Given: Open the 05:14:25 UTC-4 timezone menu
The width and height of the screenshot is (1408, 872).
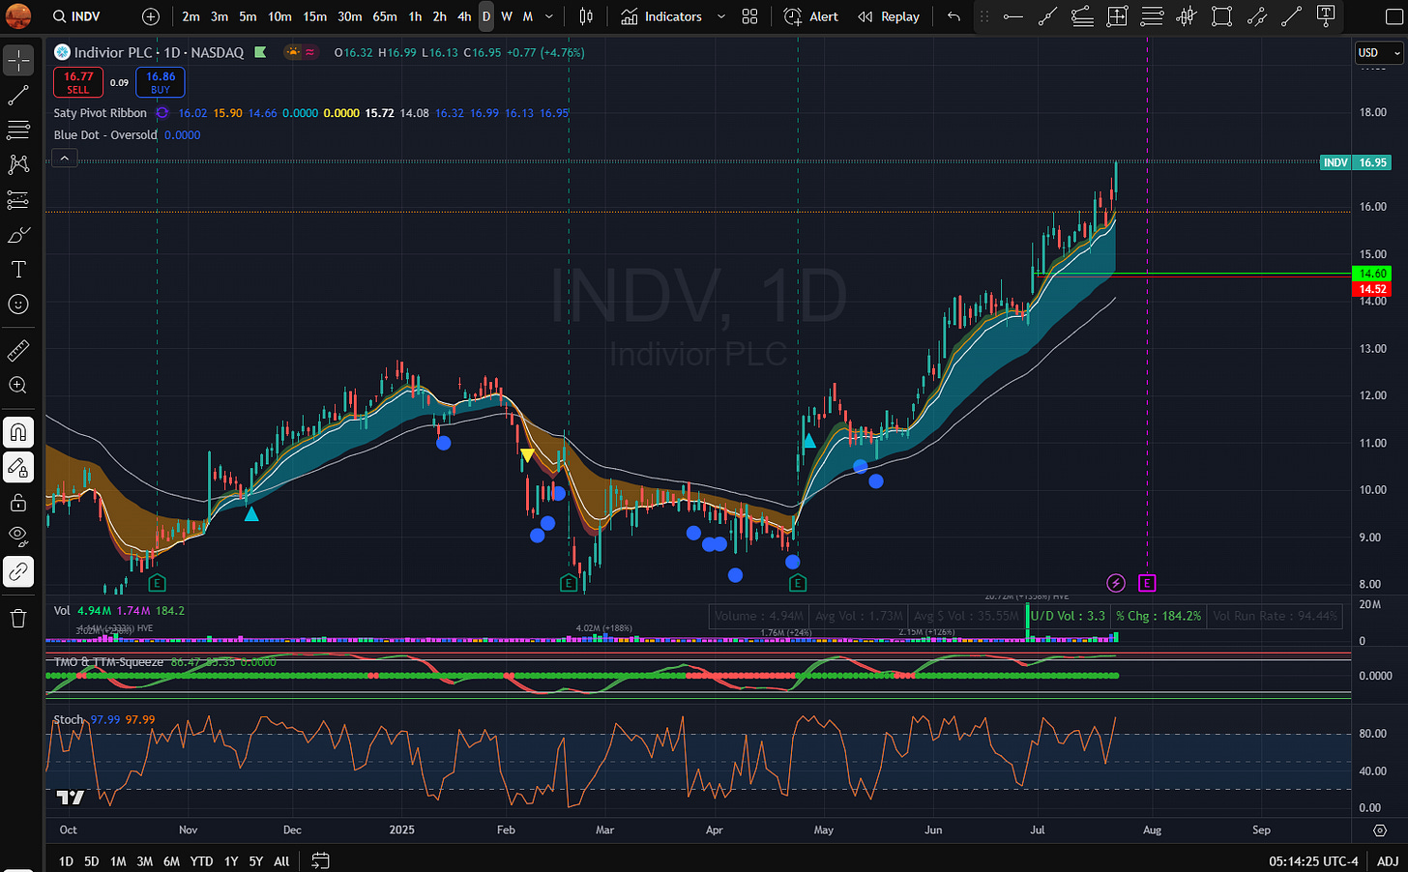Looking at the screenshot, I should 1313,860.
